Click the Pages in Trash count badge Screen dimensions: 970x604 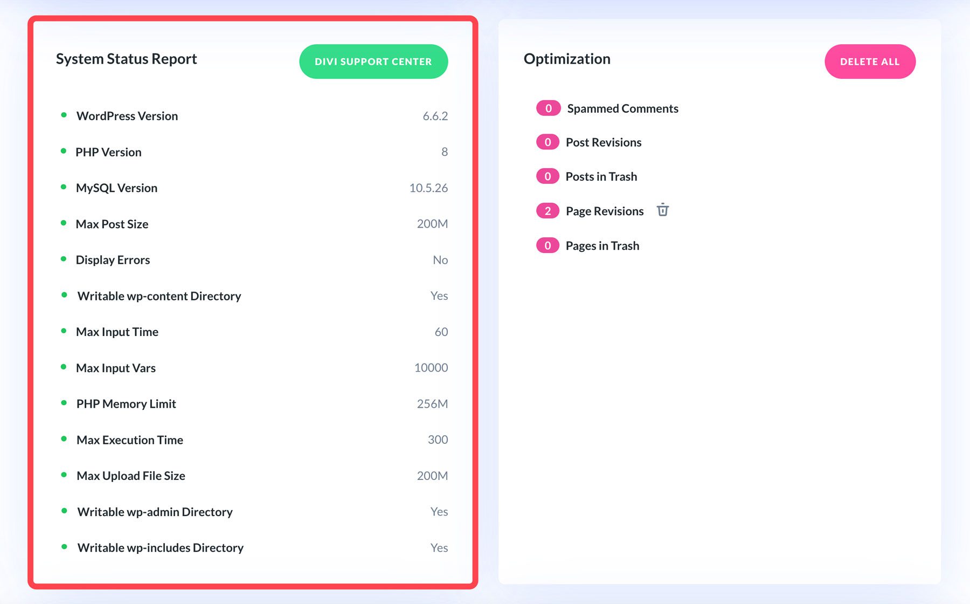point(548,246)
